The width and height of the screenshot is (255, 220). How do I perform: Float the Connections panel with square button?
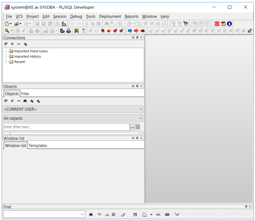[133, 38]
